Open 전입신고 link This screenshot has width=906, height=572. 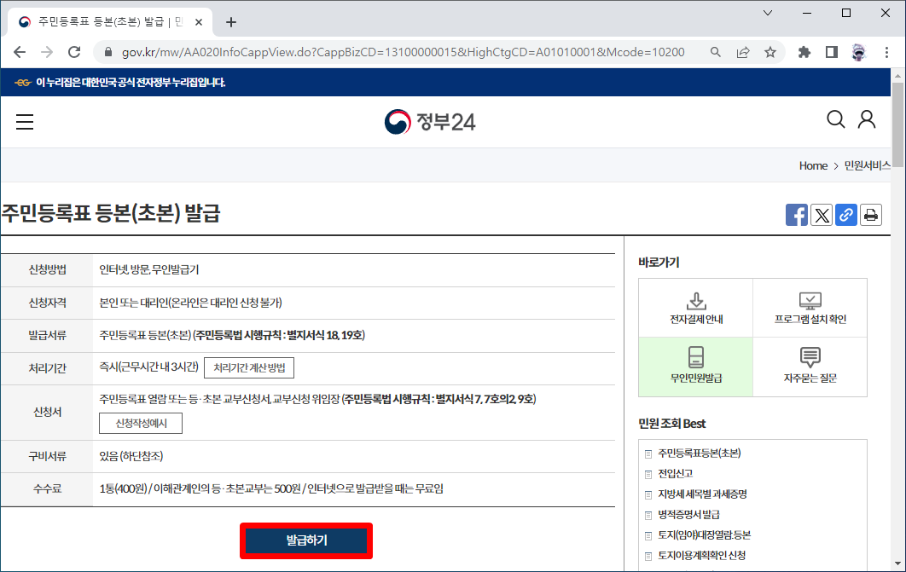pyautogui.click(x=676, y=473)
